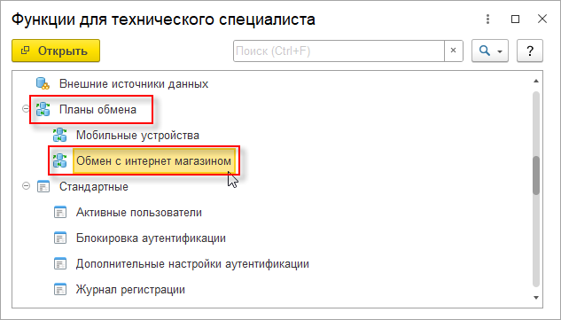Select Дополнительные настройки аутентификации entry
This screenshot has height=320, width=561.
point(192,264)
